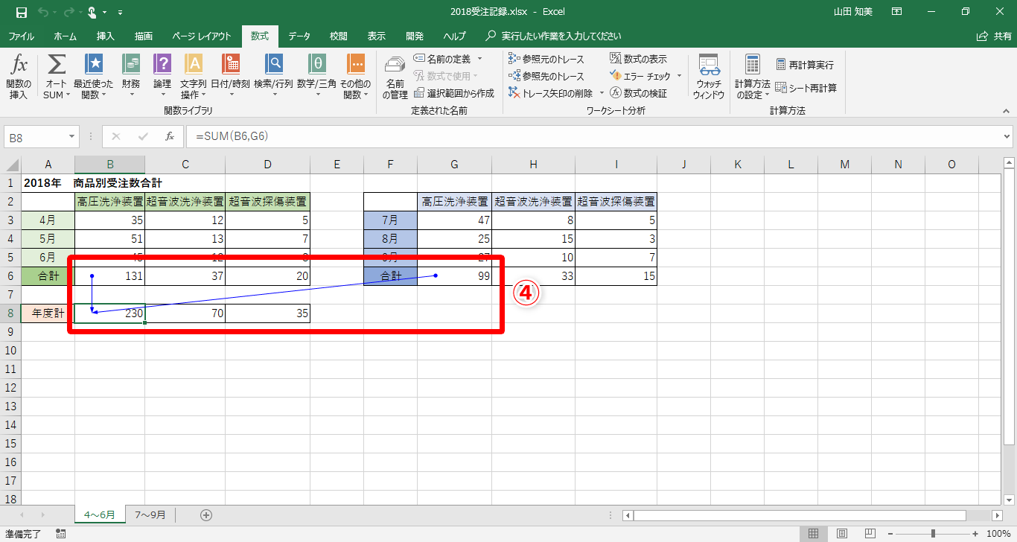1017x542 pixels.
Task: Switch to the 7～9月 sheet tab
Action: (150, 514)
